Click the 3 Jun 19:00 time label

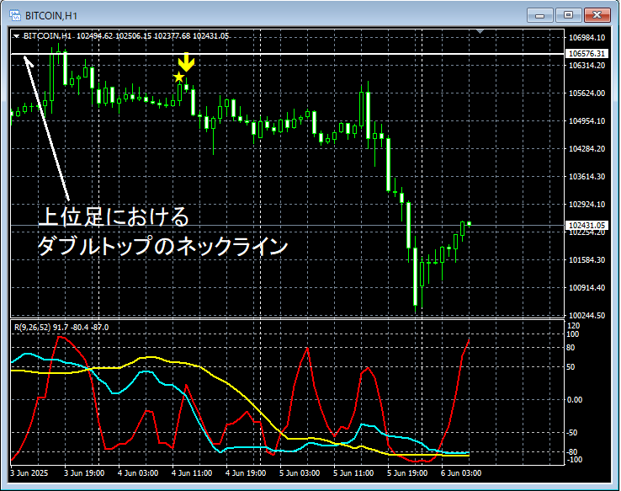pyautogui.click(x=84, y=473)
